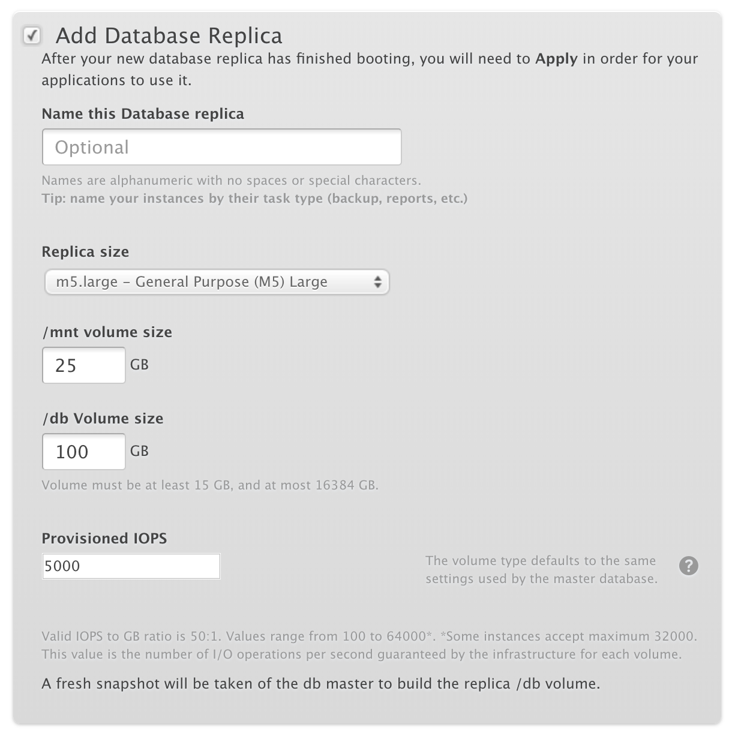Click the /mnt volume size field

pos(83,365)
